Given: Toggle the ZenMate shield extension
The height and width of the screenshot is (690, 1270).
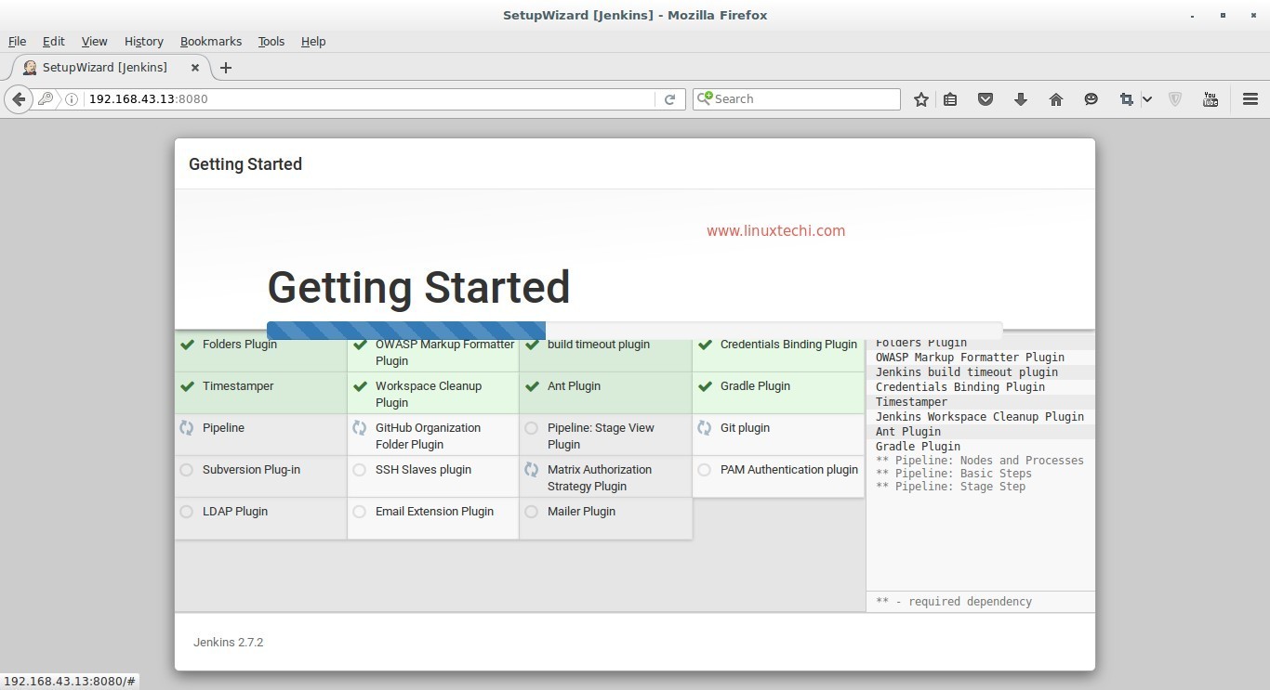Looking at the screenshot, I should click(1174, 98).
